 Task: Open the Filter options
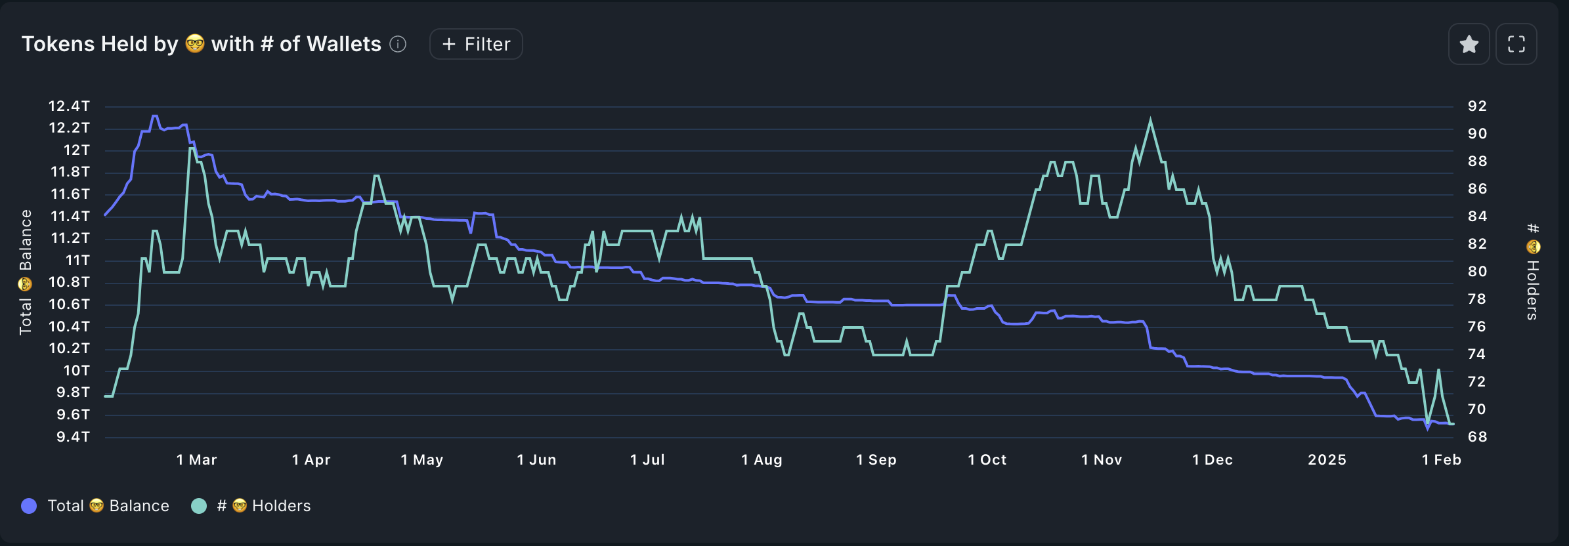pyautogui.click(x=476, y=44)
